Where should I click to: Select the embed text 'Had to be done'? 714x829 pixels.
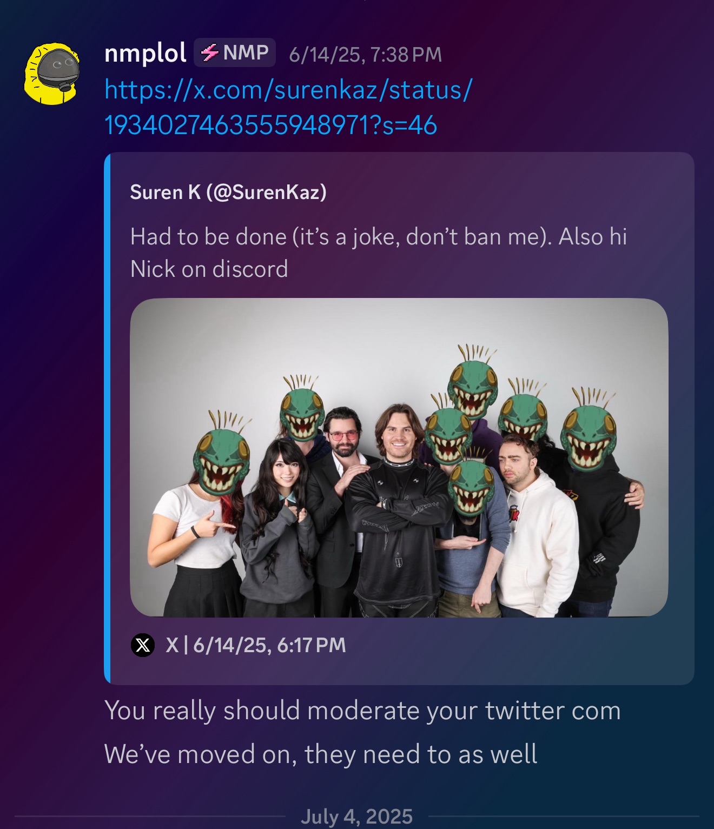point(208,237)
